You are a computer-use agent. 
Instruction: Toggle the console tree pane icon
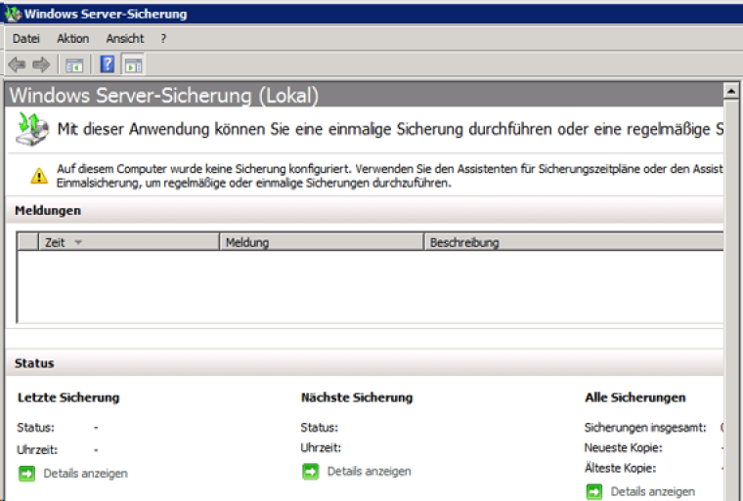[74, 64]
